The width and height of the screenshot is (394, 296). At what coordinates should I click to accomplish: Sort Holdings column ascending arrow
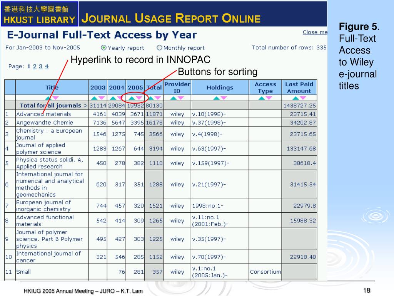coord(216,98)
